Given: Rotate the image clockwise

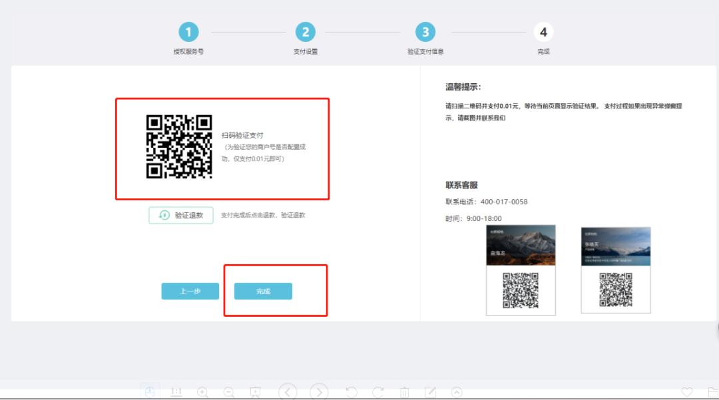Looking at the screenshot, I should (x=378, y=392).
